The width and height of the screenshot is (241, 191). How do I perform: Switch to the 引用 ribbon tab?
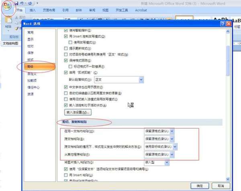[x=65, y=10]
